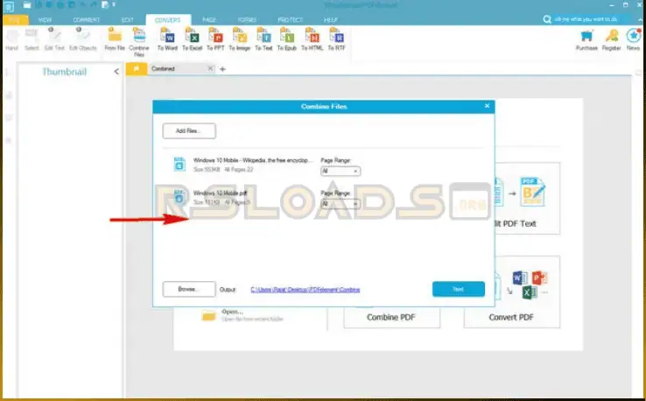Convert the document To PPT
The width and height of the screenshot is (646, 401).
point(215,40)
